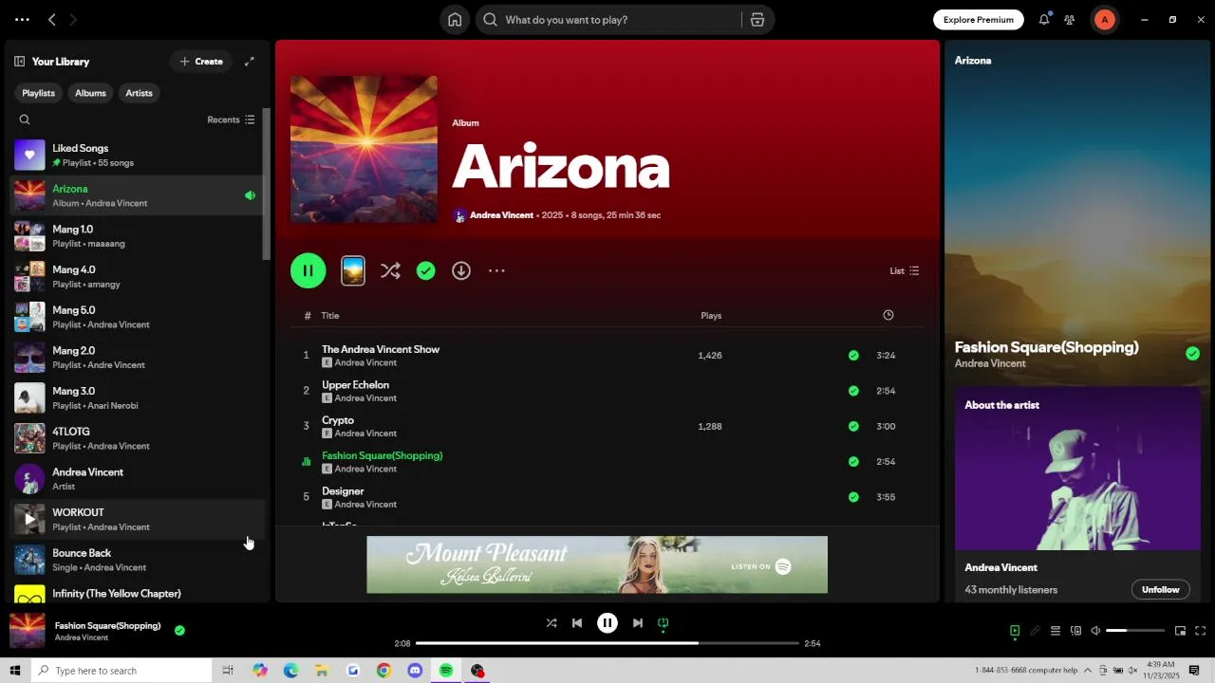Toggle saved check in bottom now-playing bar
The height and width of the screenshot is (683, 1215).
pos(179,630)
